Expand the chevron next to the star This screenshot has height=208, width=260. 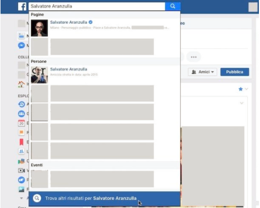[246, 89]
